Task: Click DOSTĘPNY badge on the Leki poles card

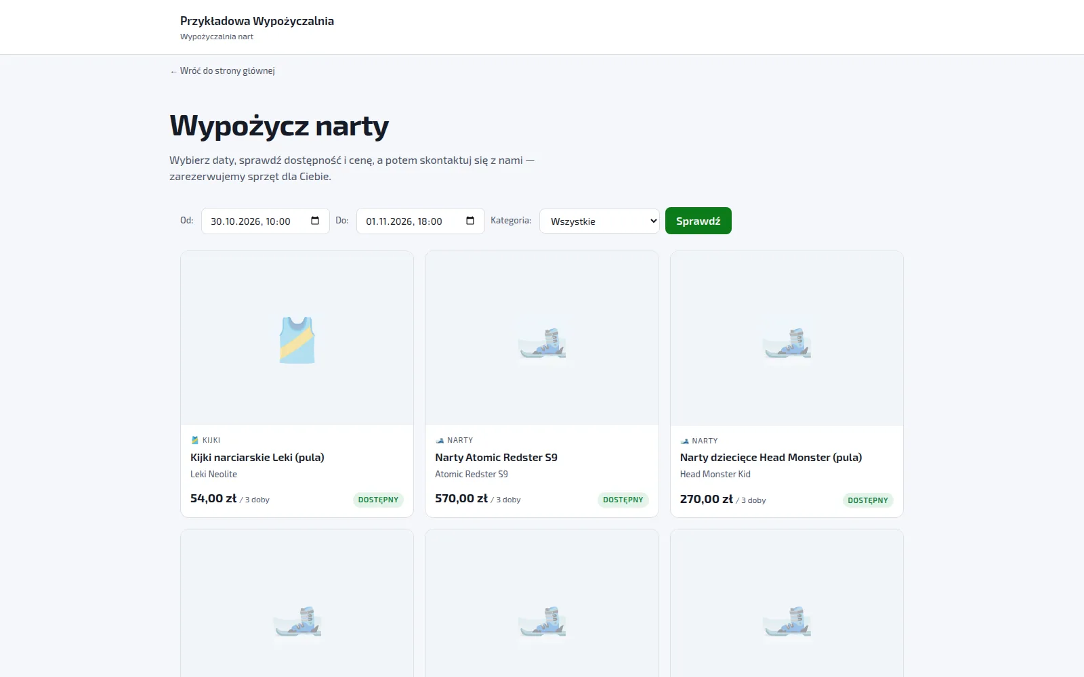Action: (x=378, y=500)
